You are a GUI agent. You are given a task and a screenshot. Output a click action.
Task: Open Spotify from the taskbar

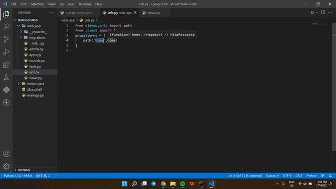(x=182, y=184)
